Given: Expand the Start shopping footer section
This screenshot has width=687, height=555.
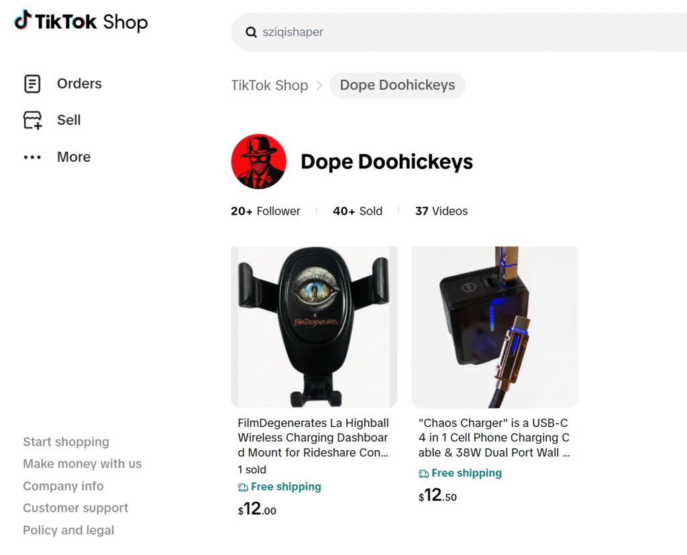Looking at the screenshot, I should click(66, 442).
